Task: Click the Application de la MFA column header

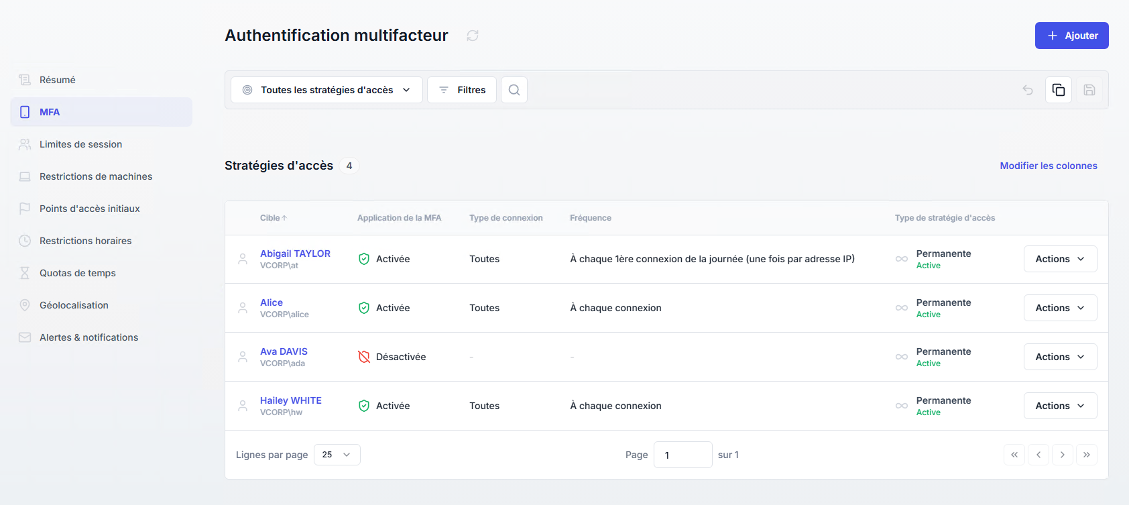Action: (399, 218)
